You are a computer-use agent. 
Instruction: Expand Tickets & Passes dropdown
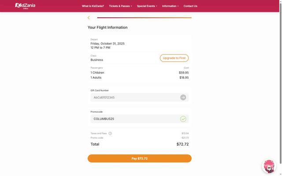[120, 6]
